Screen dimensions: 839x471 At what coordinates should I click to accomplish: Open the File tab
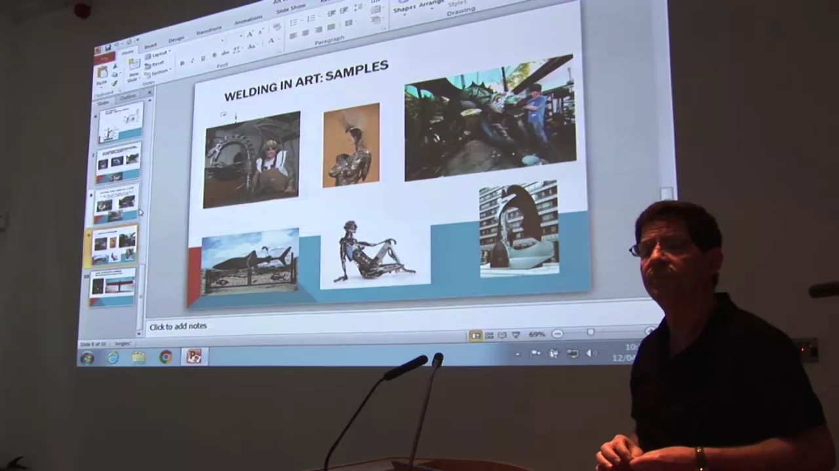pyautogui.click(x=105, y=59)
